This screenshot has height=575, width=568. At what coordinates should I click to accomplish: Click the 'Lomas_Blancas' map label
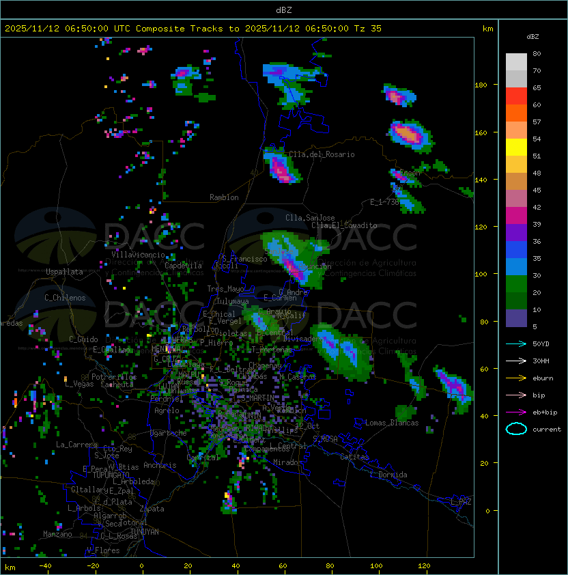click(x=392, y=423)
